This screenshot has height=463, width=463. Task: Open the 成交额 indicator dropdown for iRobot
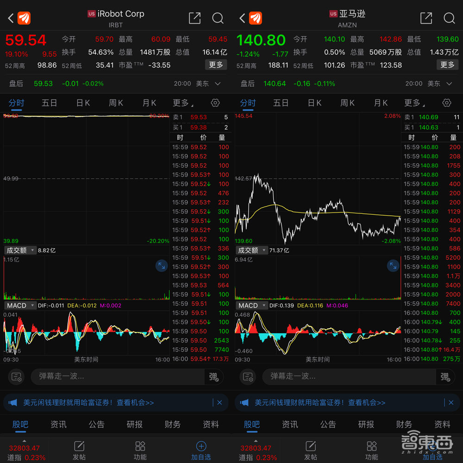[x=20, y=250]
